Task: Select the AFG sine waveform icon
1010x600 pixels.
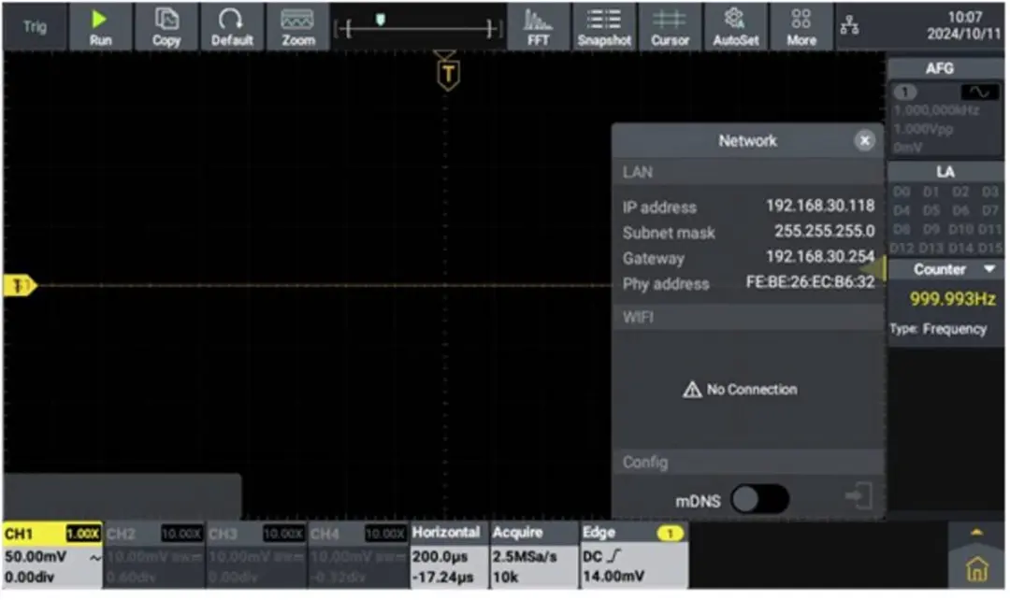Action: pyautogui.click(x=979, y=93)
